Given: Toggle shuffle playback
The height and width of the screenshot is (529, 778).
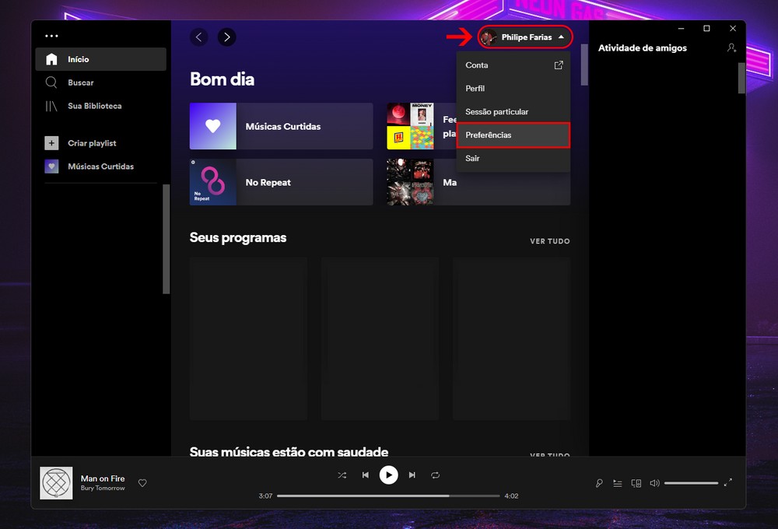Looking at the screenshot, I should (342, 475).
